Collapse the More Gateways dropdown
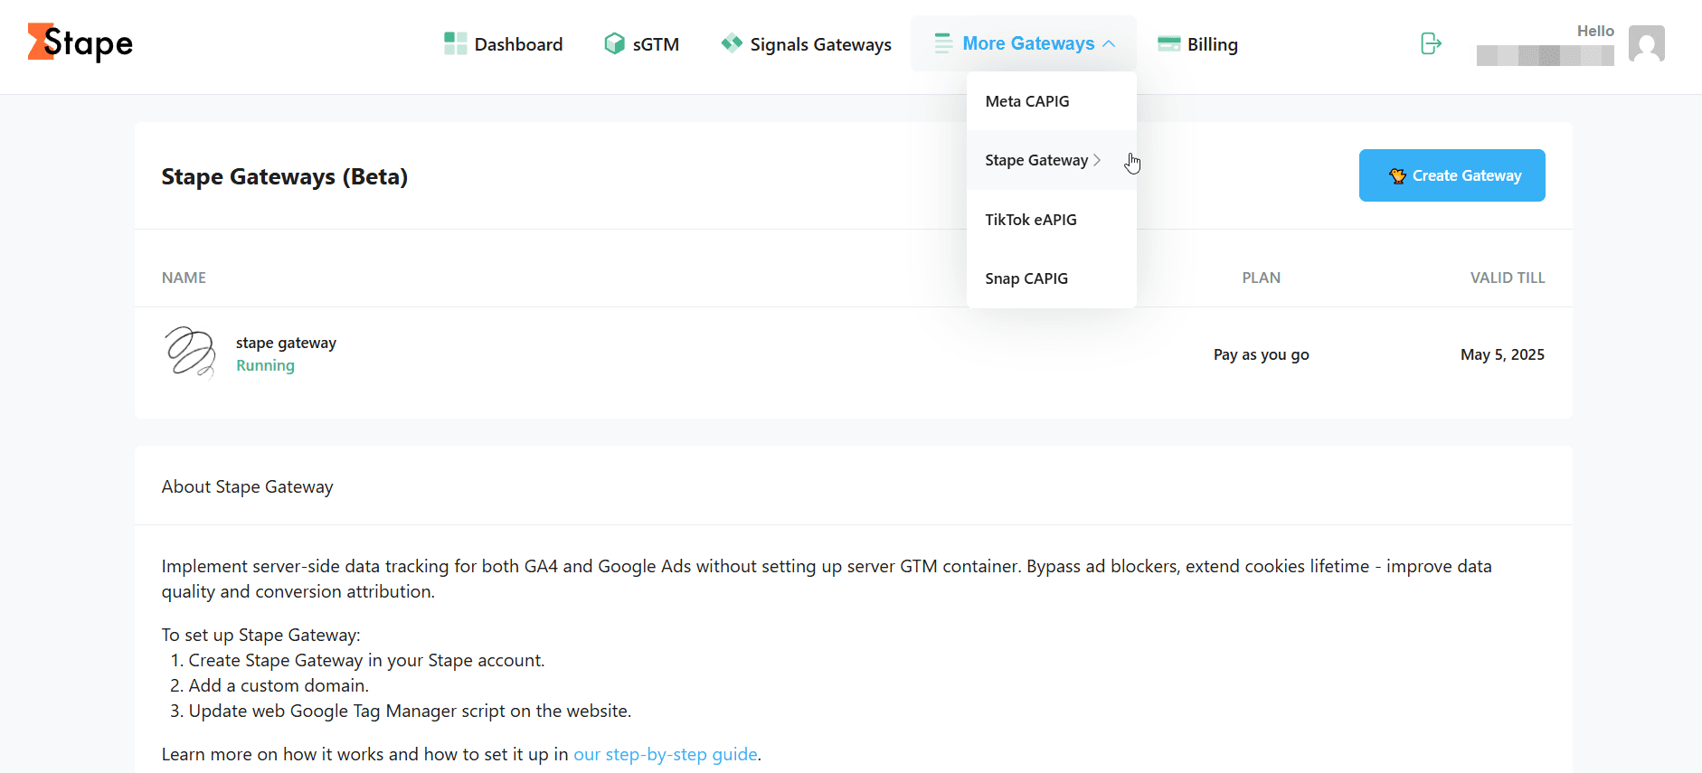1702x773 pixels. 1024,43
